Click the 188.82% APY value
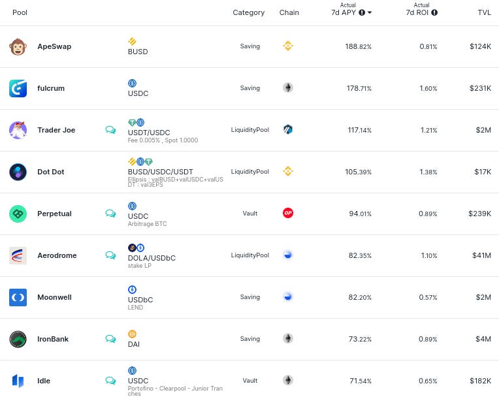The image size is (499, 401). pos(359,46)
